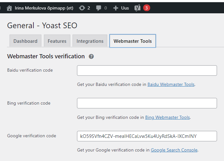
Task: Switch to the Integrations tab
Action: click(90, 41)
